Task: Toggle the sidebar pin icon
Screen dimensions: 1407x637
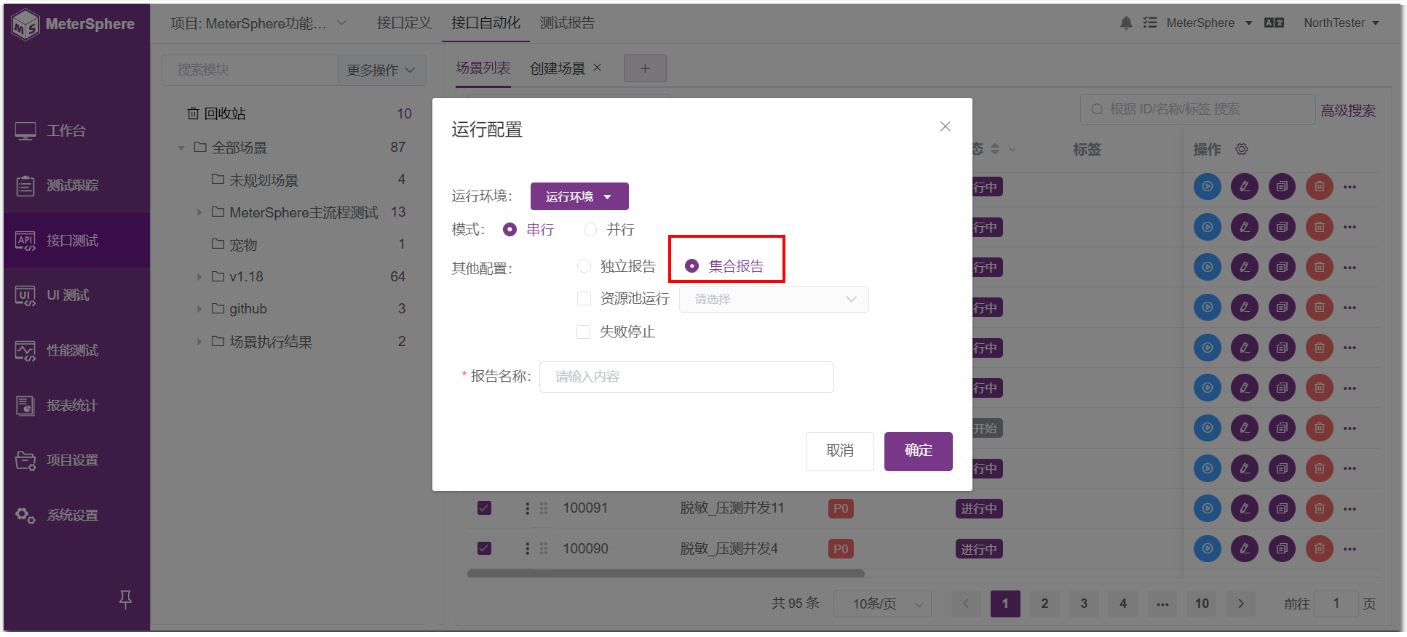Action: click(x=125, y=599)
